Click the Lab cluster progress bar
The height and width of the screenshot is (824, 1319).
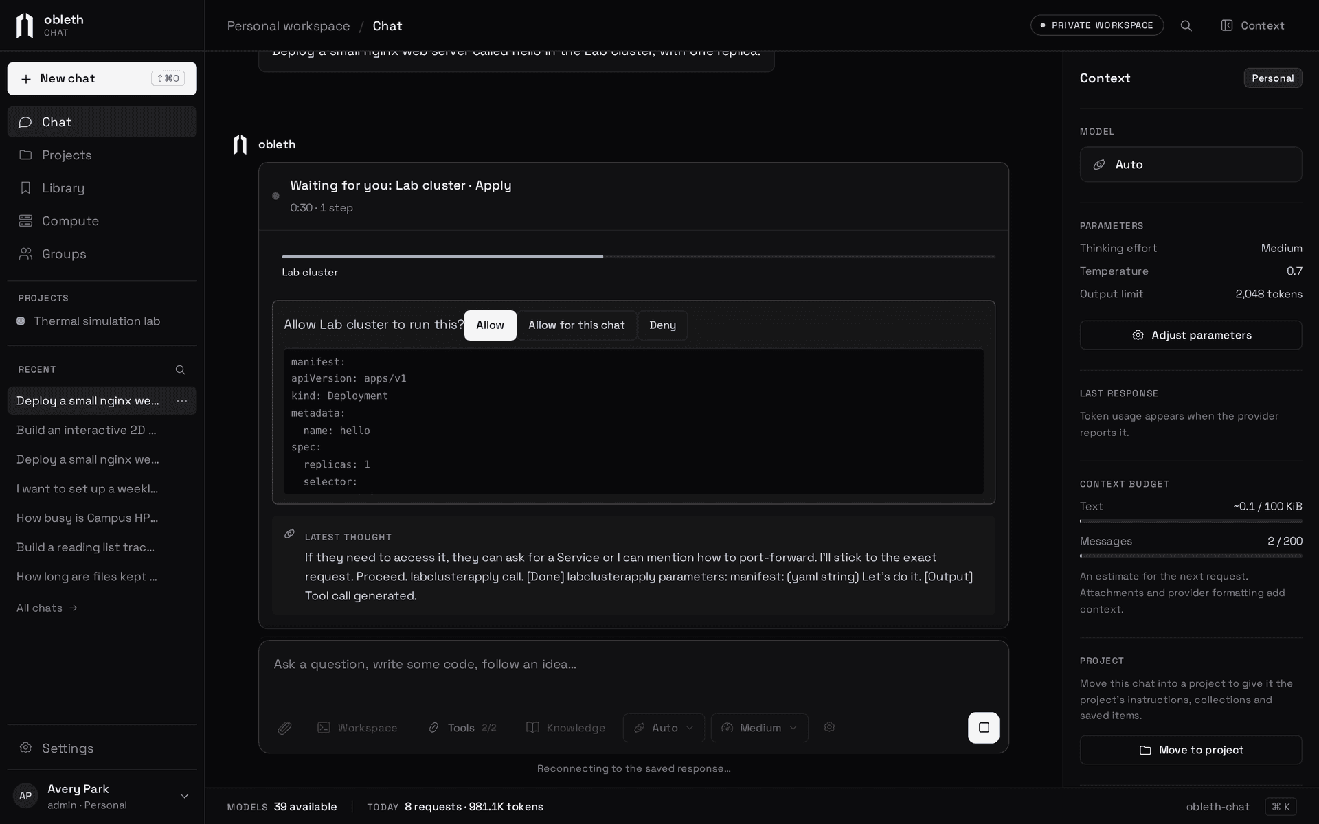pyautogui.click(x=638, y=257)
